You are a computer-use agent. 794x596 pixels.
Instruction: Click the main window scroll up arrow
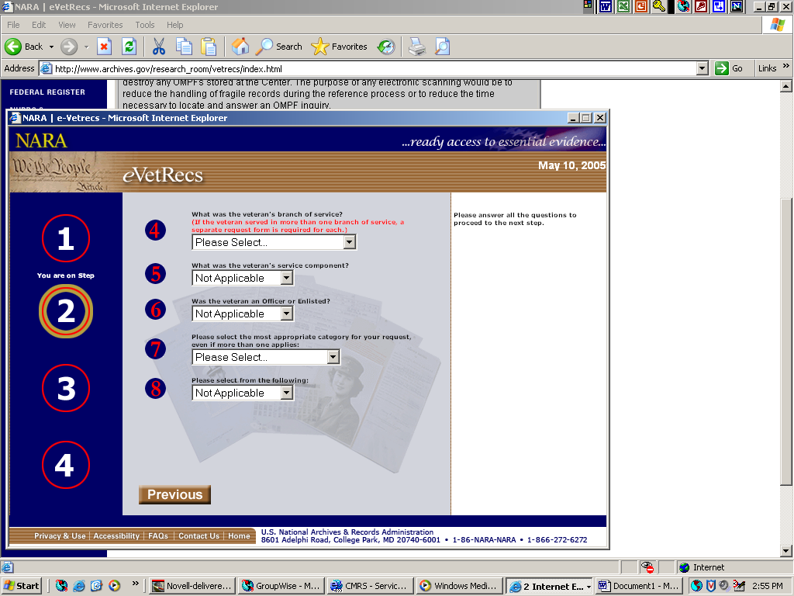(x=785, y=86)
